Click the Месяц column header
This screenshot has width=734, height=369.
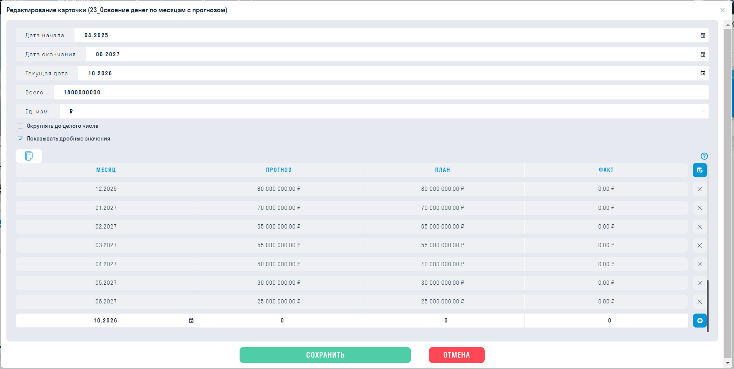106,170
